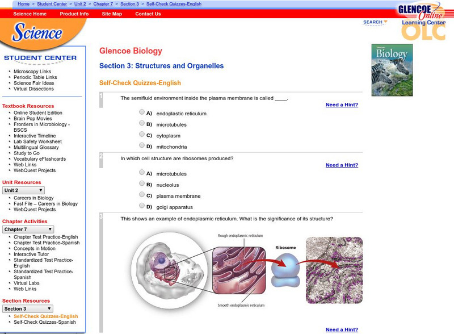Viewport: 454px width, 334px height.
Task: Open Standardized Test Practice-English
Action: (44, 262)
